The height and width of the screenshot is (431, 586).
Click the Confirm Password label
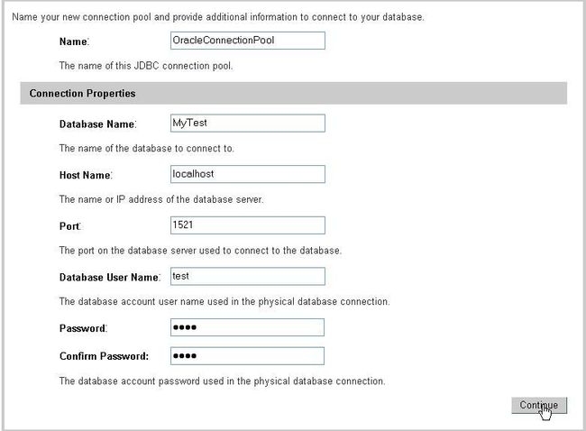click(x=104, y=356)
